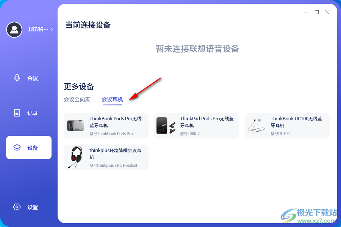Maximize the application window
The width and height of the screenshot is (341, 227).
click(317, 12)
